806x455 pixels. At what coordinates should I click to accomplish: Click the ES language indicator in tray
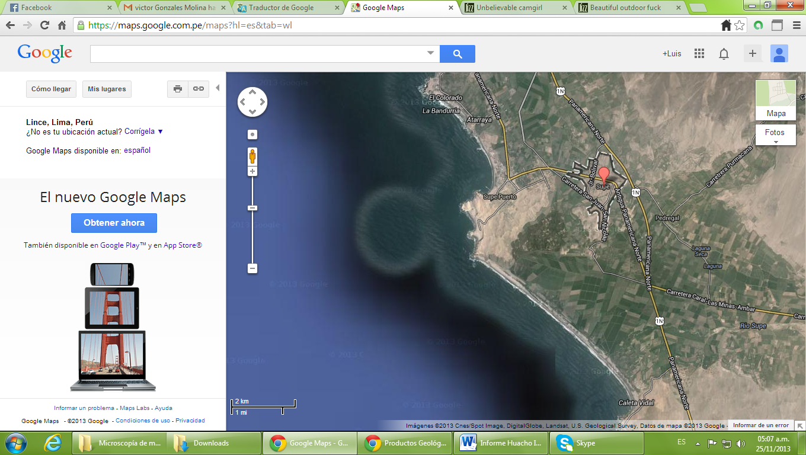[x=682, y=443]
